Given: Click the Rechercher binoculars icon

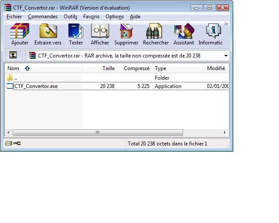Looking at the screenshot, I should coord(154,31).
